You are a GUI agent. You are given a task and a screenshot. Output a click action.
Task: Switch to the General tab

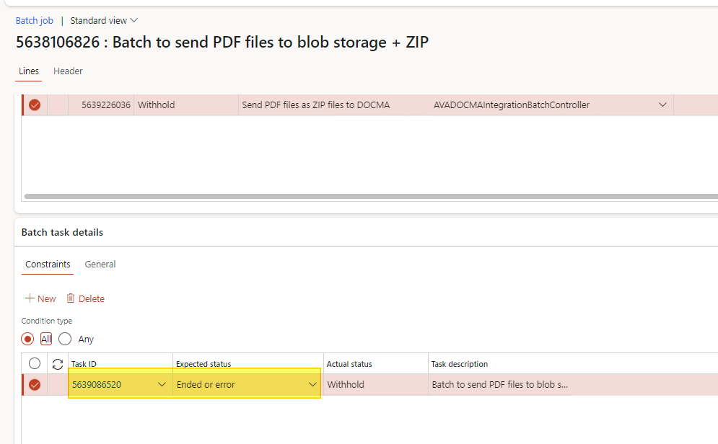point(100,265)
